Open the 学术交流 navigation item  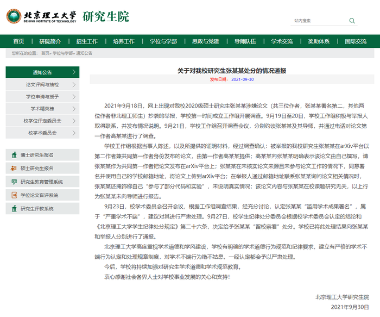[x=282, y=41]
